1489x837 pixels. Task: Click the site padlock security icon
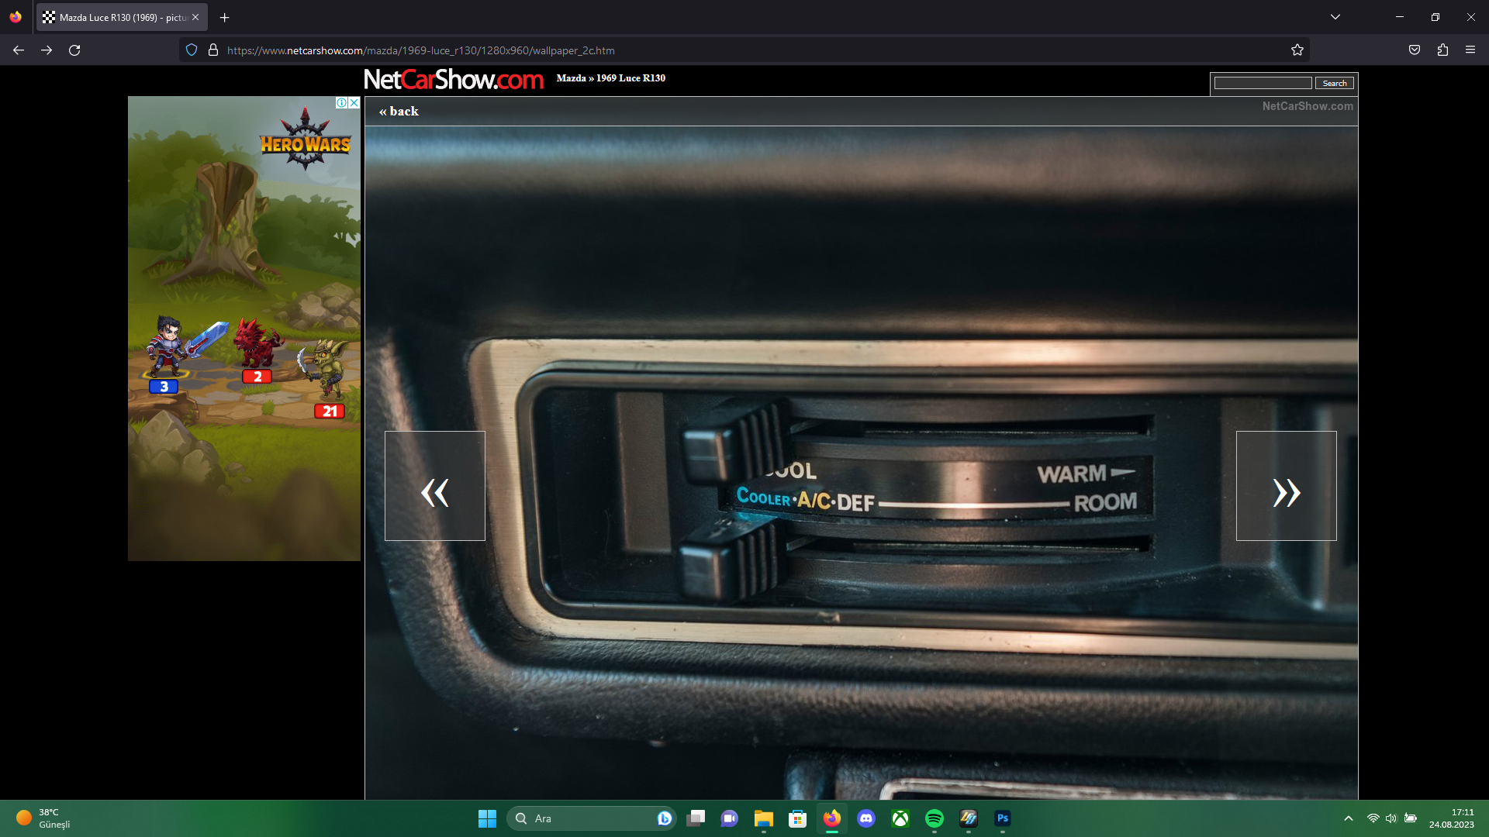pyautogui.click(x=213, y=50)
